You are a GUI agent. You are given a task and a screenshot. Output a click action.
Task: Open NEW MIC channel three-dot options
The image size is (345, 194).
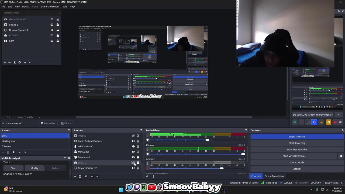148,163
